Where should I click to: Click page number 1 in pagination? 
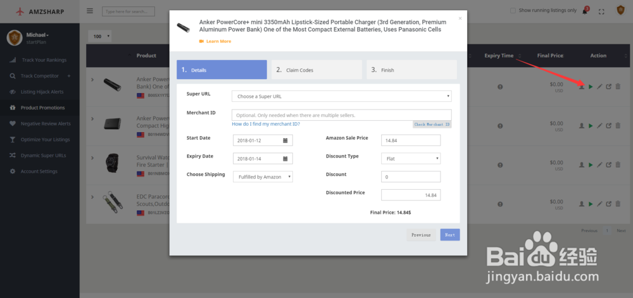[607, 231]
